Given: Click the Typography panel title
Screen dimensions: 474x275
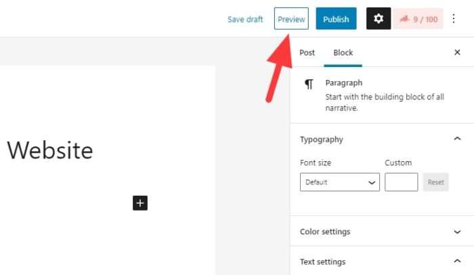Looking at the screenshot, I should [322, 140].
